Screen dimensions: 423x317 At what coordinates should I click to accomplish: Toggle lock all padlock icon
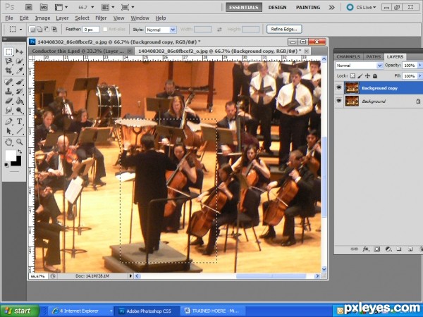[375, 76]
